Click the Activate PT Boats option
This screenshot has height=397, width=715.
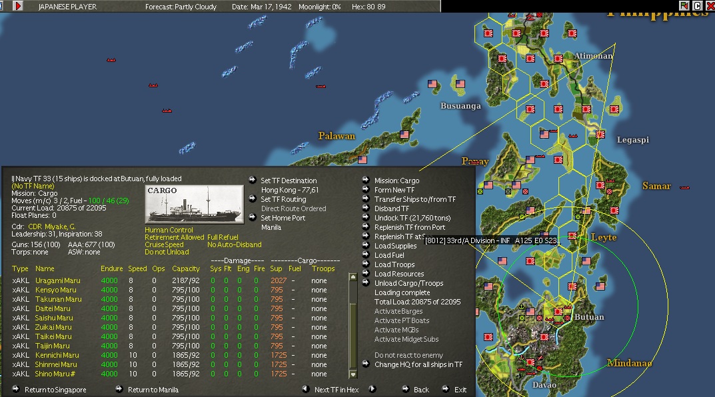pyautogui.click(x=402, y=320)
